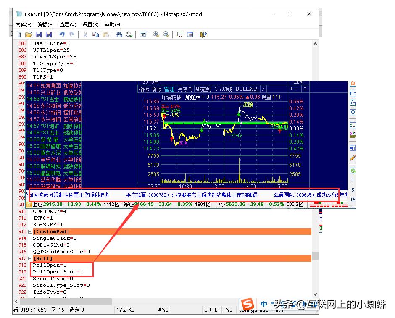
Task: Click the 14:56 如意集团 alert row
Action: 54,86
